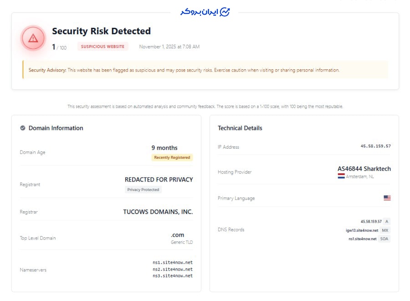Click the A record type tag
410x301 pixels.
point(386,221)
